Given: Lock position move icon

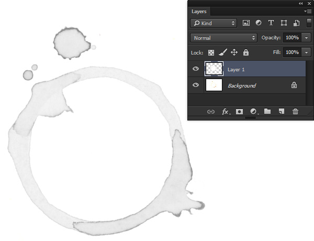Looking at the screenshot, I should click(x=234, y=52).
